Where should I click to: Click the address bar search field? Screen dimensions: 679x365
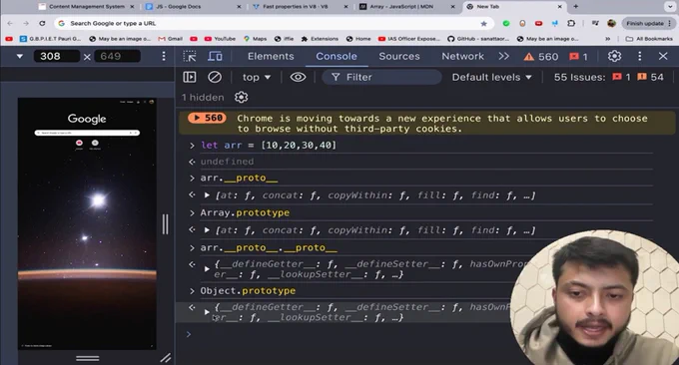273,23
